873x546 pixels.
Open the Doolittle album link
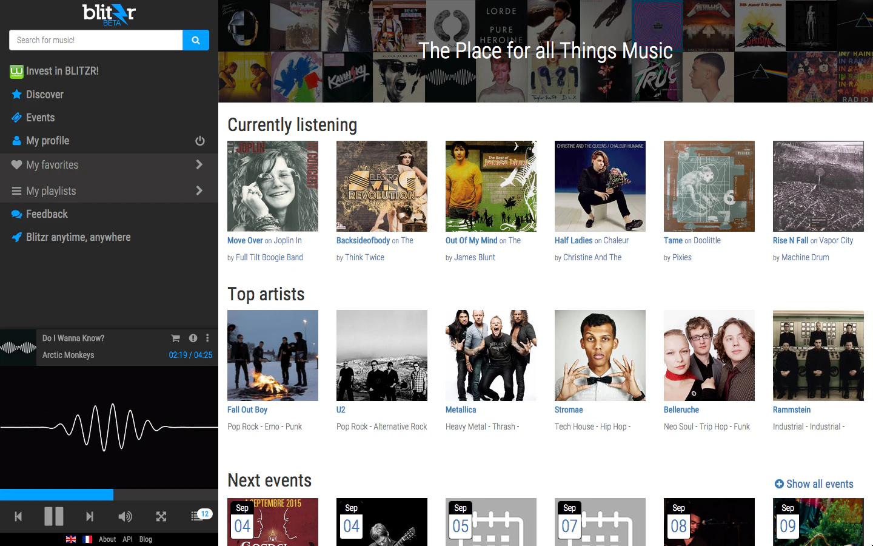point(707,241)
